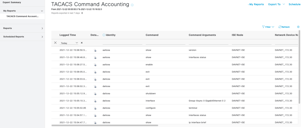Click the Schedule link
Image resolution: width=302 pixels, height=128 pixels.
pos(294,4)
